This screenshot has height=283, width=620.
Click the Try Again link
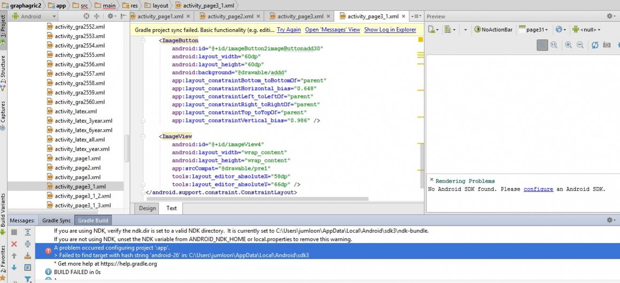289,30
